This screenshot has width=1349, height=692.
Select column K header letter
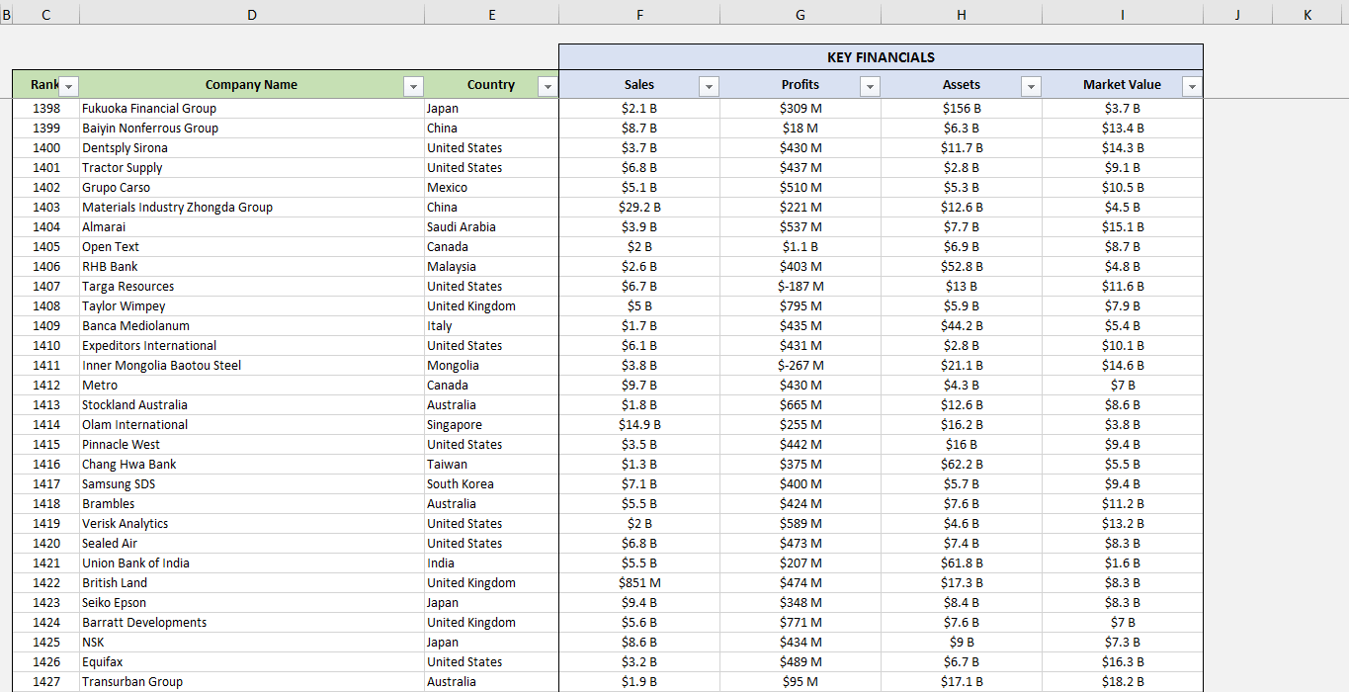tap(1307, 14)
